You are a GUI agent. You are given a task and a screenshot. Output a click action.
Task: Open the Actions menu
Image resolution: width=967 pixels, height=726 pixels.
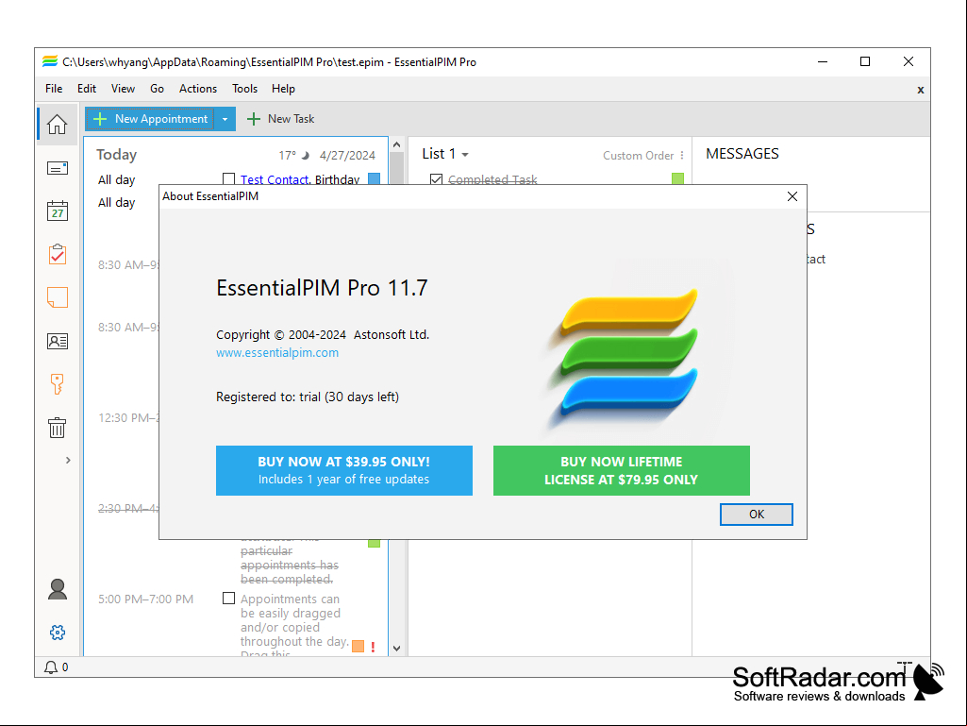pos(198,89)
